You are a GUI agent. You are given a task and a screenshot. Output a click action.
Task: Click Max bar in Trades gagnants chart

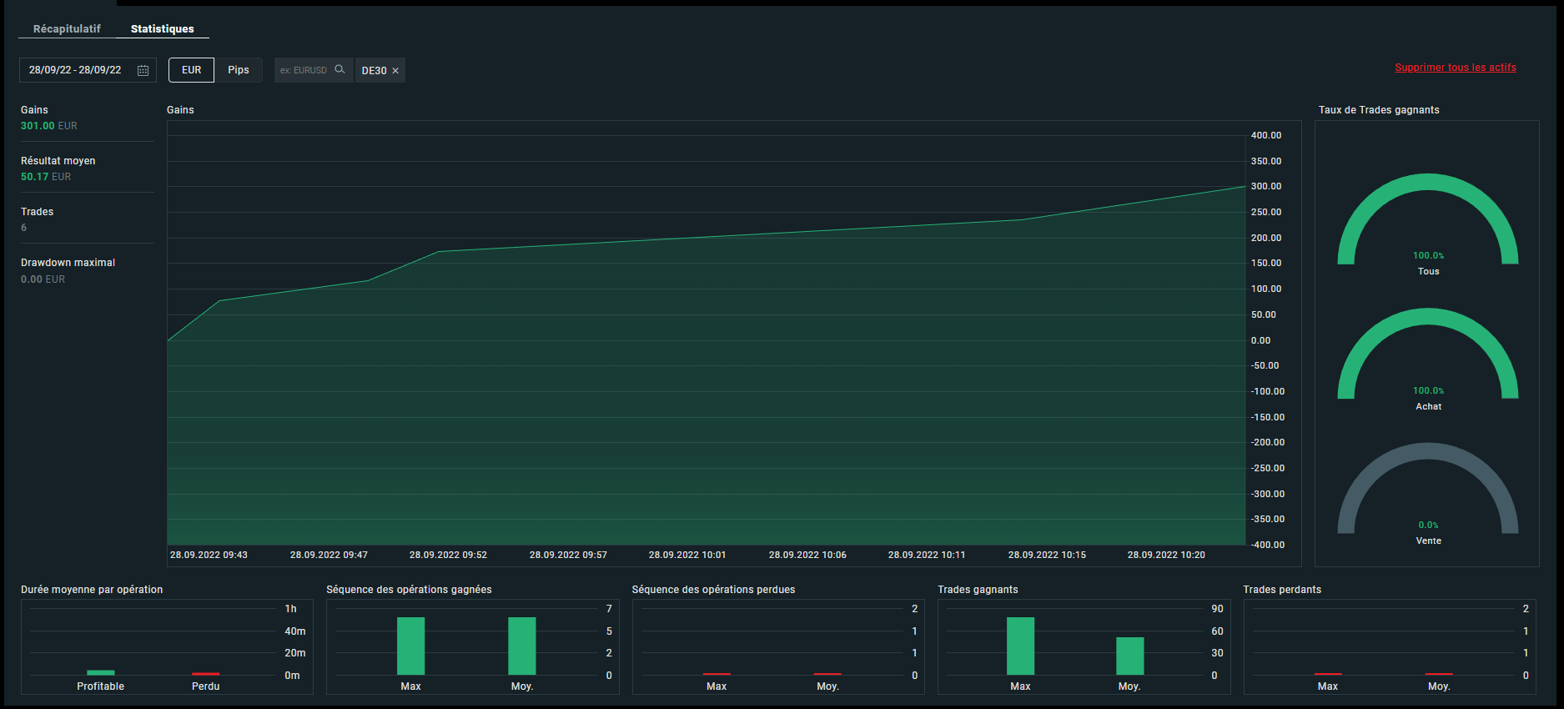pyautogui.click(x=1020, y=646)
